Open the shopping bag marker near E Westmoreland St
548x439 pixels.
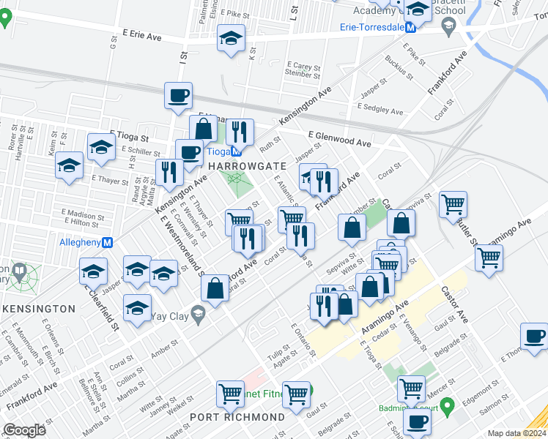pyautogui.click(x=215, y=289)
